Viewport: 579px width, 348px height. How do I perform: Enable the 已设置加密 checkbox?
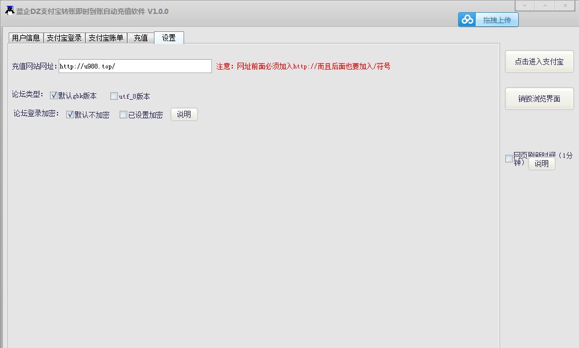123,115
